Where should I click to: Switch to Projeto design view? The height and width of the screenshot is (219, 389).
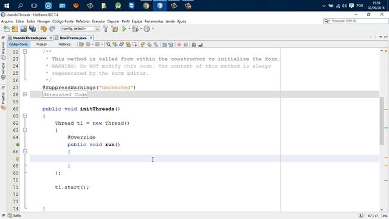[41, 44]
